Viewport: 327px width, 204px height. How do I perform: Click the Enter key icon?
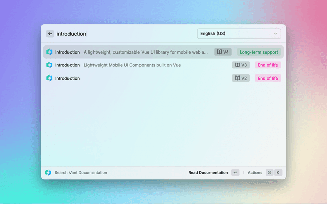coord(235,173)
